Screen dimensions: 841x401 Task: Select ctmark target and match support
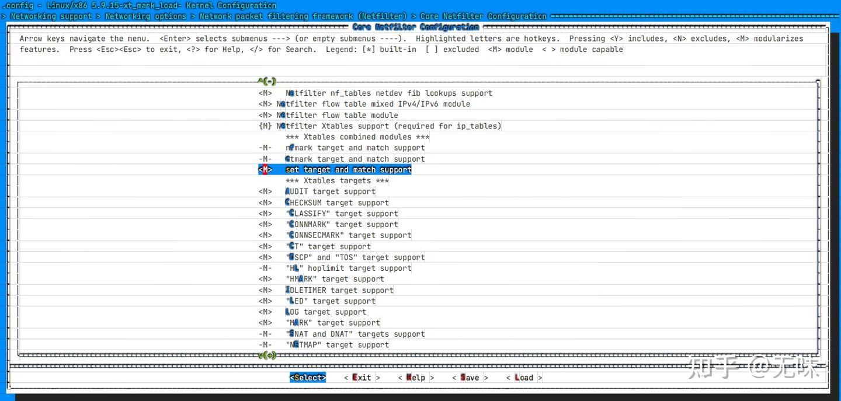tap(355, 159)
